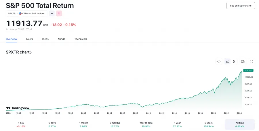Click the At close at 03:03 UTC+7 text
The image size is (259, 131).
tap(19, 29)
